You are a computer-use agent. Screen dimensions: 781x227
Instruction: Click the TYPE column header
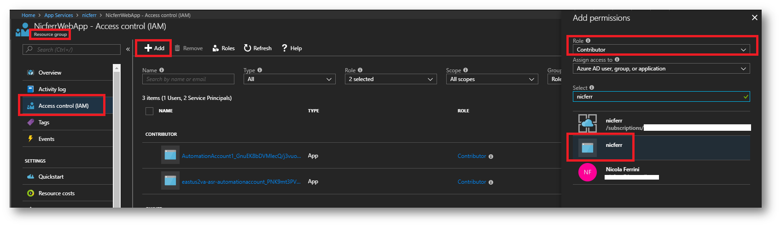pos(314,111)
